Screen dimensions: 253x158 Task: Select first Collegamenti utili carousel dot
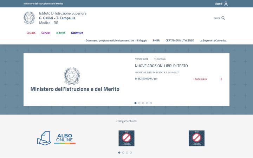119,152
